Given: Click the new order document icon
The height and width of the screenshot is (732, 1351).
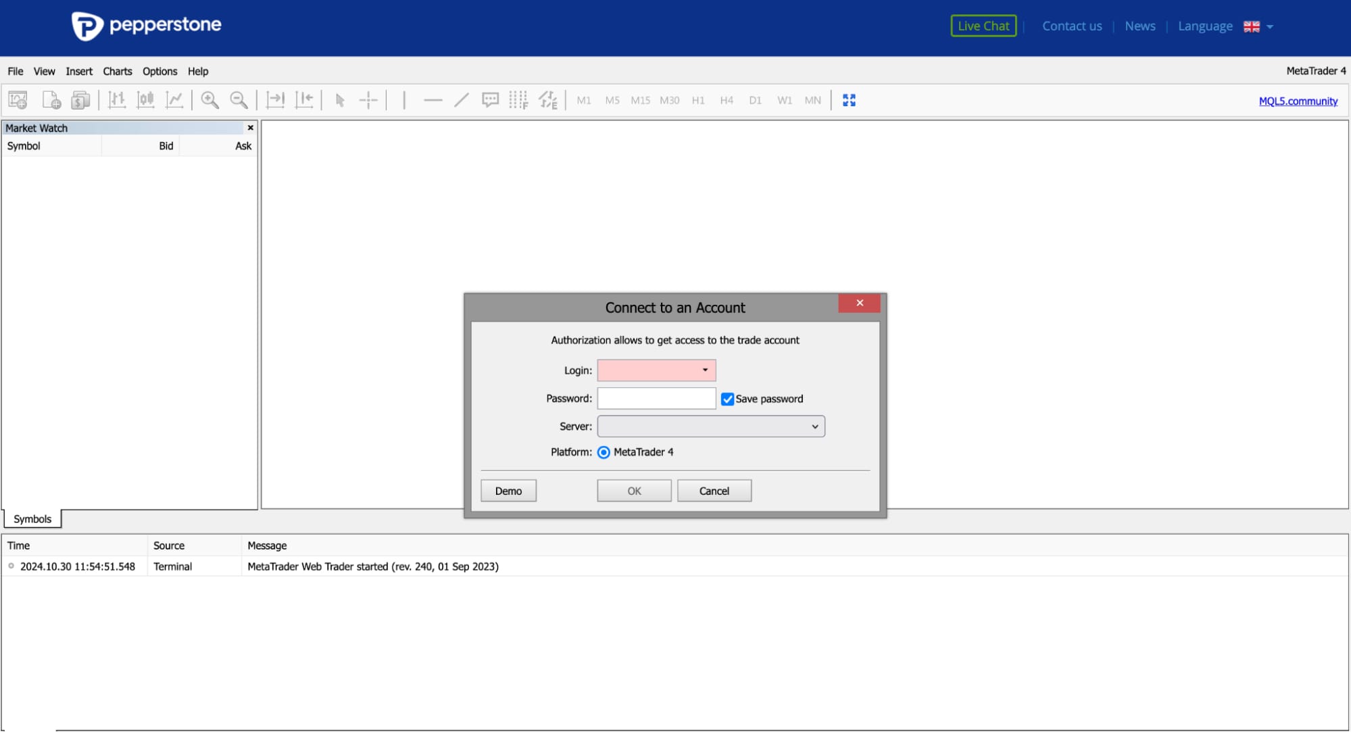Looking at the screenshot, I should pos(51,100).
